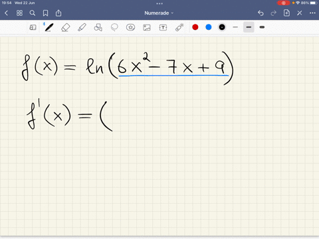319x239 pixels.
Task: Open the share/export menu
Action: pyautogui.click(x=58, y=13)
